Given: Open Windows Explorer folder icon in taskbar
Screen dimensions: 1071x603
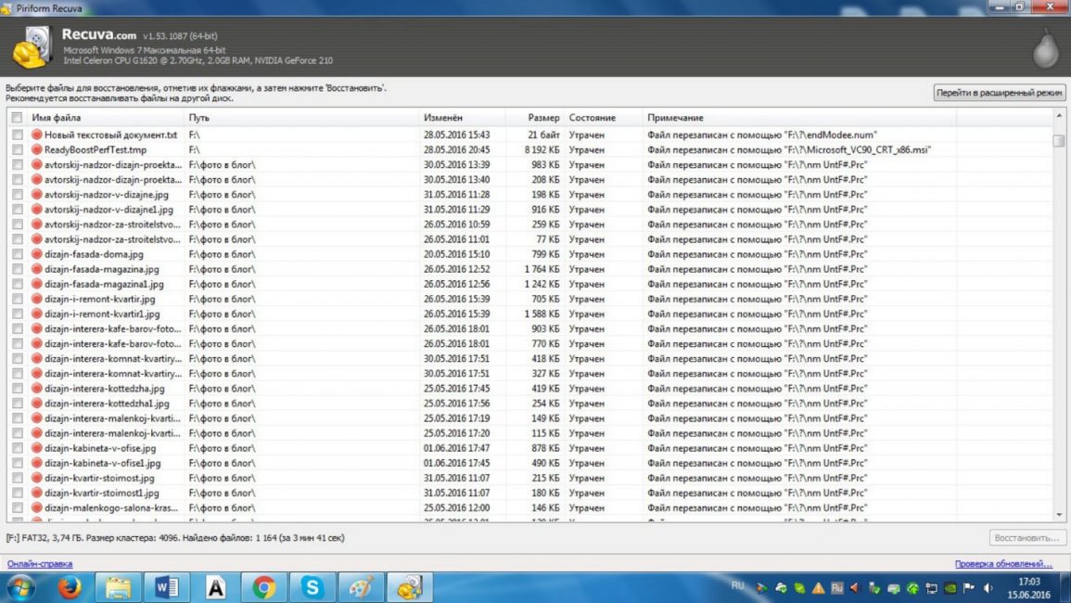Looking at the screenshot, I should [118, 587].
